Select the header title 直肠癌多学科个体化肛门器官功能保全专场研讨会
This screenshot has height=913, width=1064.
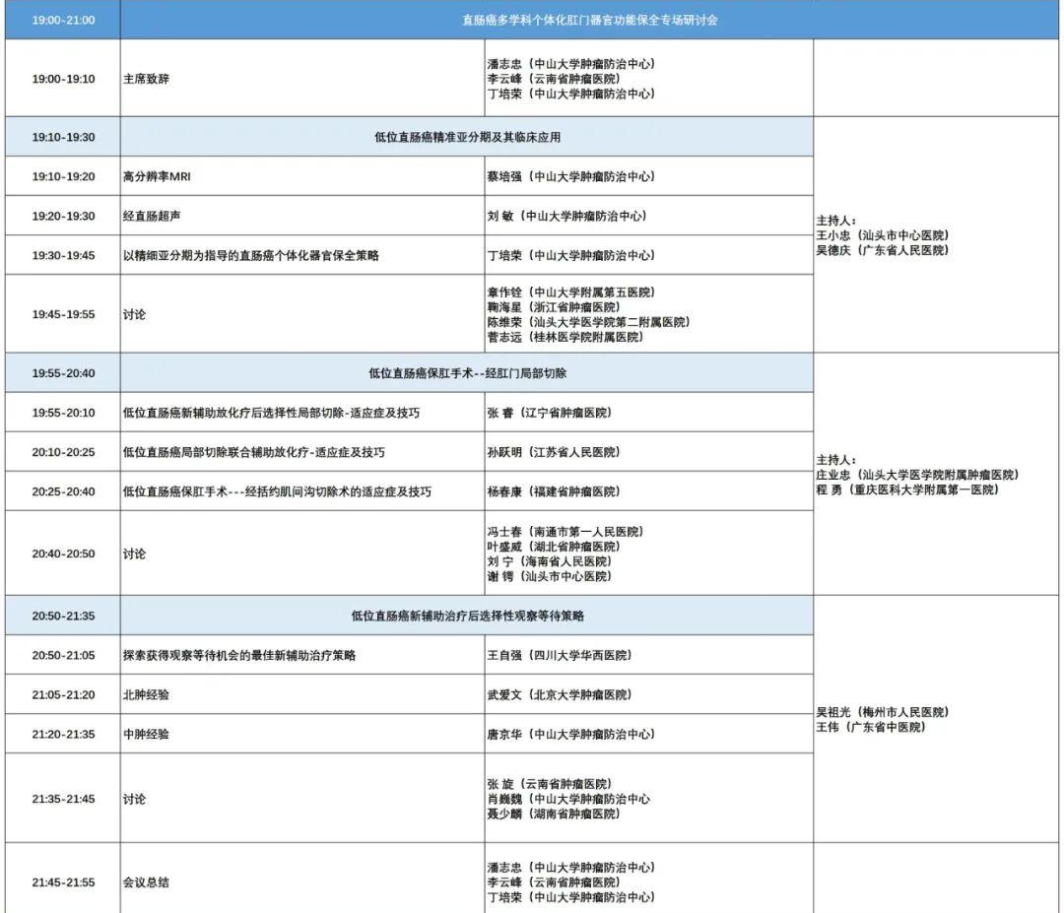(590, 21)
